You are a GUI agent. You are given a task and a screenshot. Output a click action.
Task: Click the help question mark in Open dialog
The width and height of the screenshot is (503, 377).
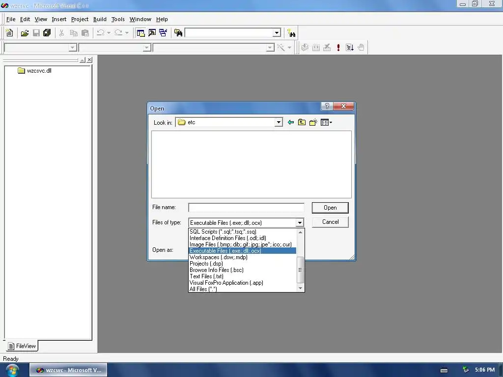327,106
